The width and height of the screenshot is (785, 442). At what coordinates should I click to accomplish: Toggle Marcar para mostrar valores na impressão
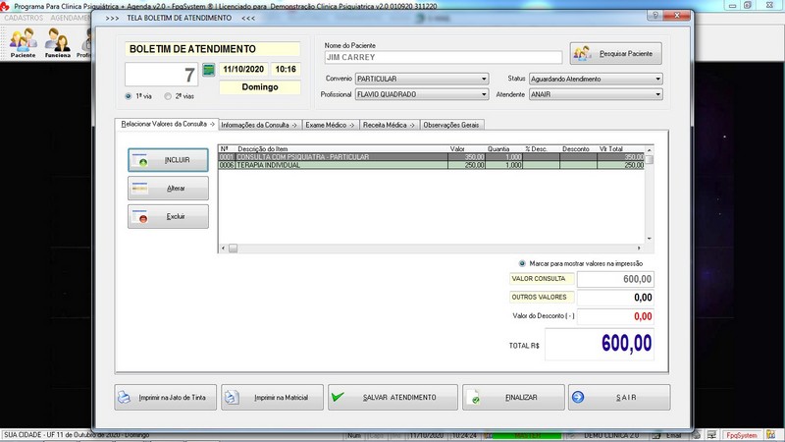coord(522,263)
